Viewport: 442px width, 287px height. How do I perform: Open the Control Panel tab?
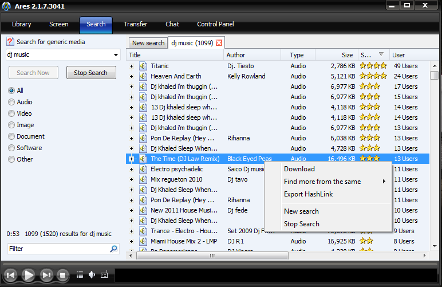coord(215,24)
